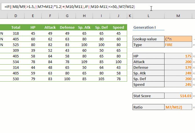Click the Total table header cell

pyautogui.click(x=16, y=28)
